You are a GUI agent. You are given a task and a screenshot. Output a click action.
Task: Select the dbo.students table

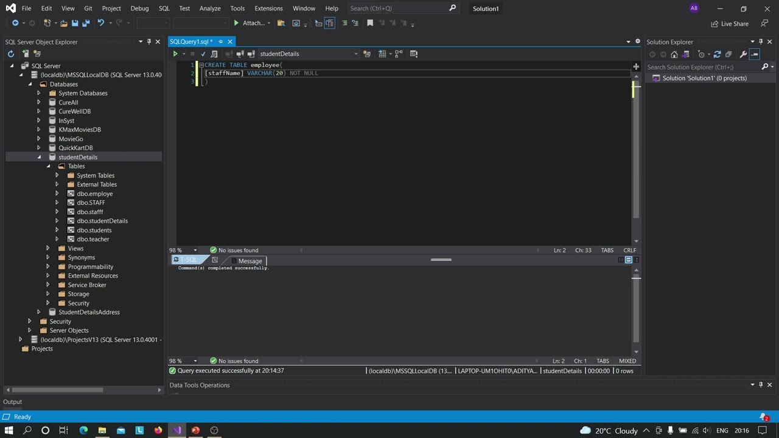94,230
